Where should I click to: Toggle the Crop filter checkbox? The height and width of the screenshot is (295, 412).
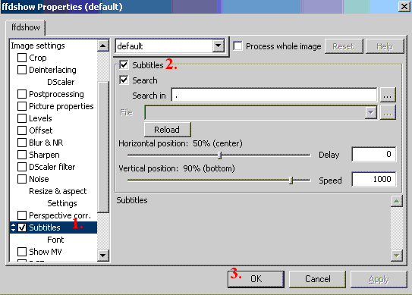(x=22, y=58)
